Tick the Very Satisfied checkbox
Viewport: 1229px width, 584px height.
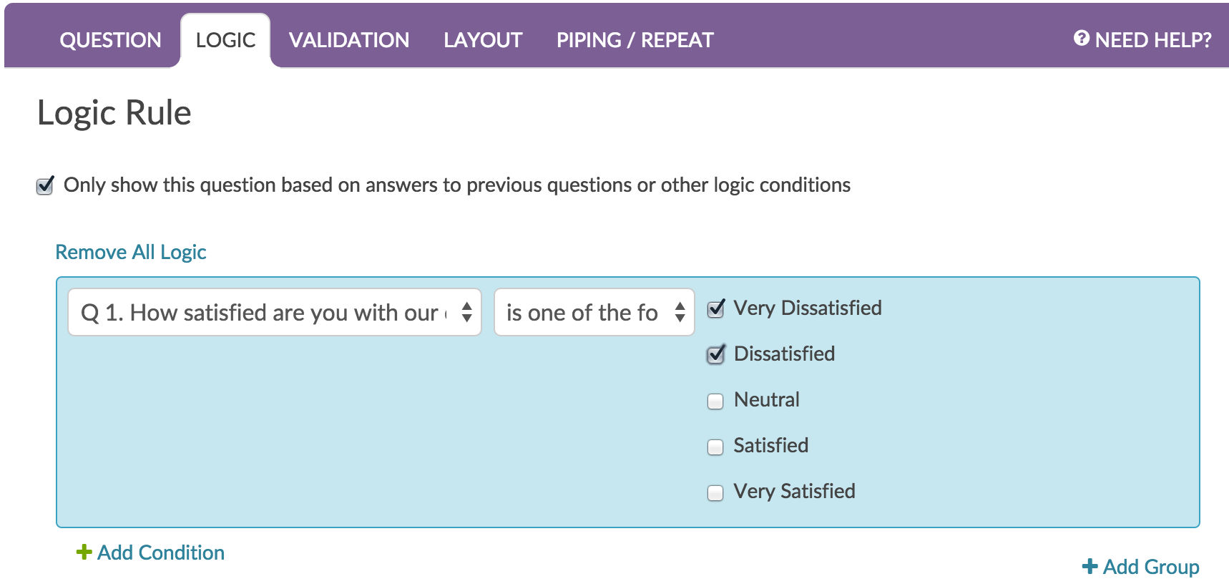715,492
